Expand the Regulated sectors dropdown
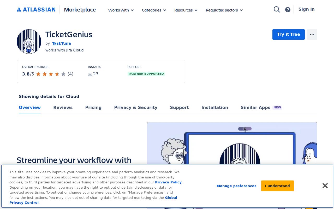Image resolution: width=334 pixels, height=209 pixels. (x=224, y=10)
